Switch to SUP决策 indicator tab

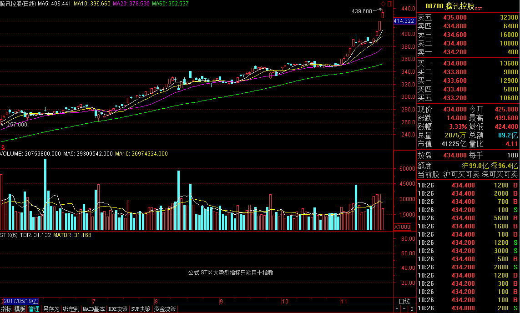point(141,309)
